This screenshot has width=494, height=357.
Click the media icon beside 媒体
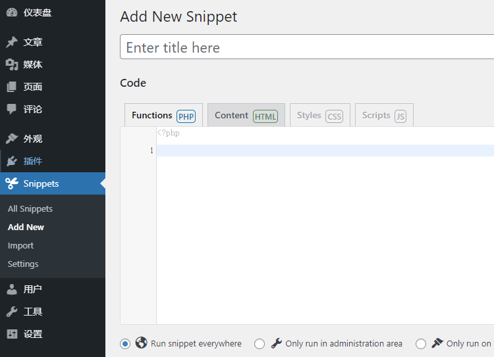point(12,64)
